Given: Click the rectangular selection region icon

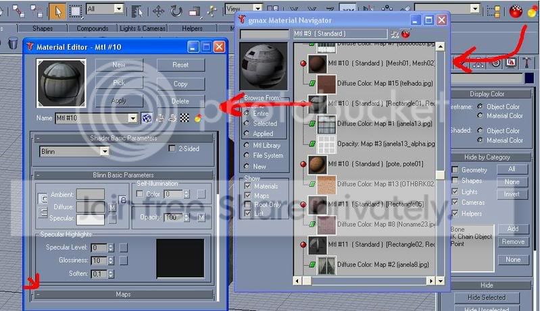Looking at the screenshot, I should pos(76,11).
